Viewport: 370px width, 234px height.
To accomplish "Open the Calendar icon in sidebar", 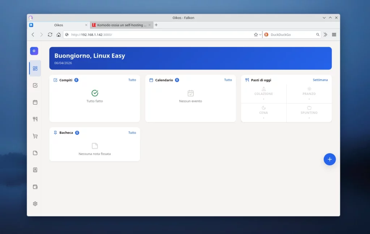I will pos(35,102).
